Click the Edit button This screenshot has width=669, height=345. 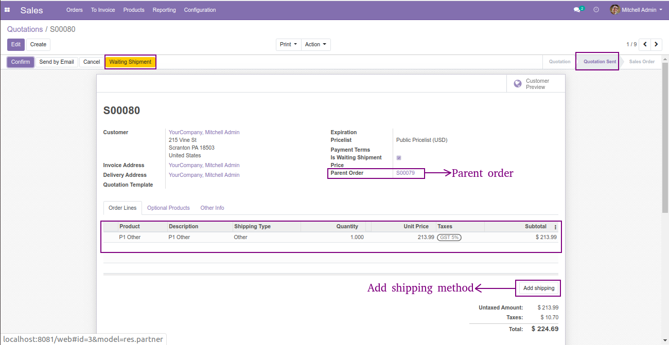tap(16, 45)
